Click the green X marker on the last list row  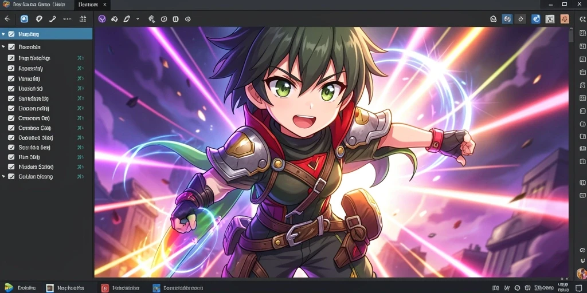80,176
